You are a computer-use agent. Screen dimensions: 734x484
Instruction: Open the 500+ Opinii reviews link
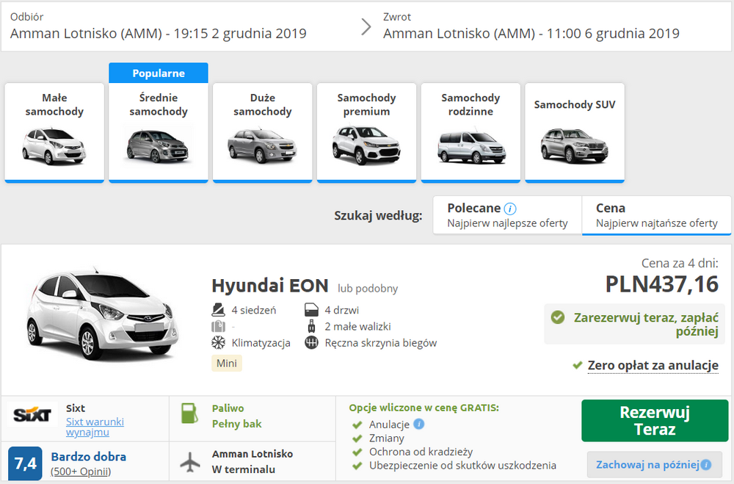(81, 472)
